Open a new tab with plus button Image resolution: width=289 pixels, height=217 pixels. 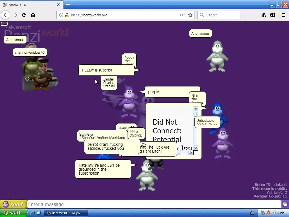68,5
